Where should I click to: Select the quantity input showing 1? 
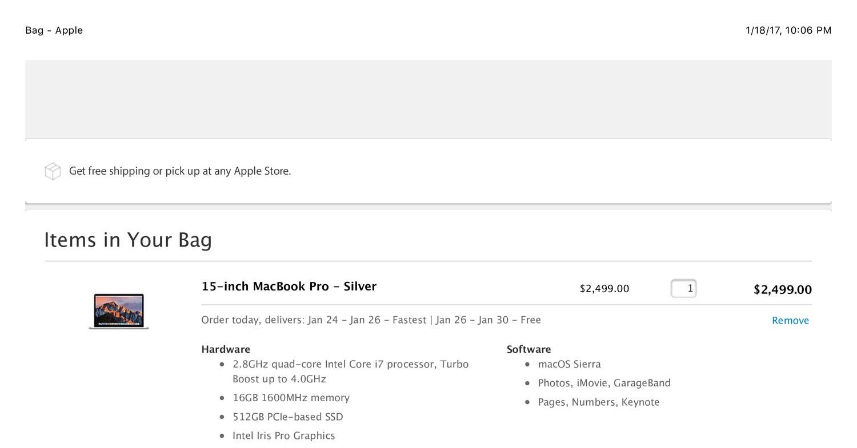(683, 288)
